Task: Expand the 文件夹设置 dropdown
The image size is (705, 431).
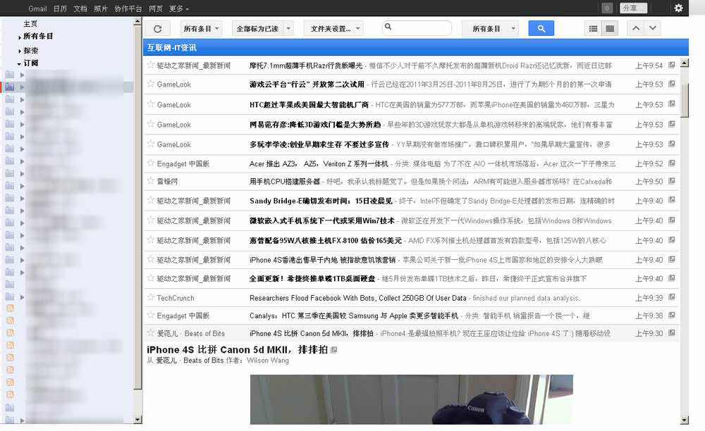Action: (x=359, y=28)
